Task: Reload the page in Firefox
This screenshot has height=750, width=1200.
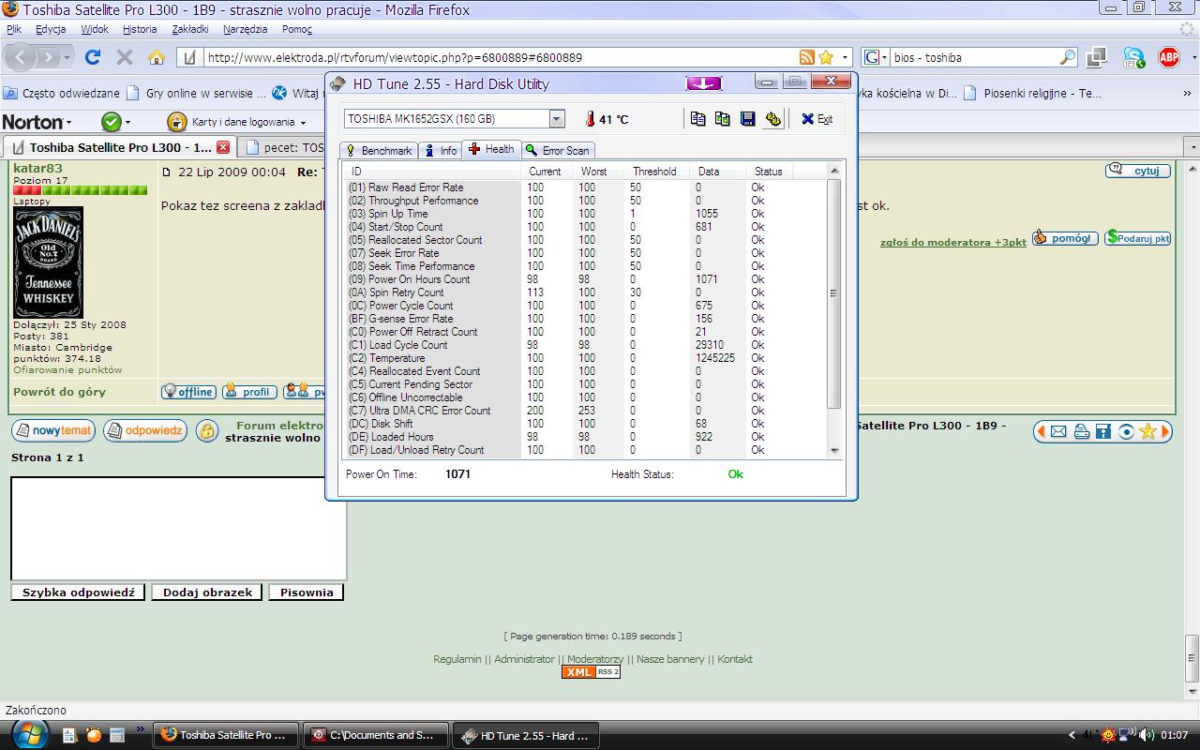Action: [x=93, y=57]
